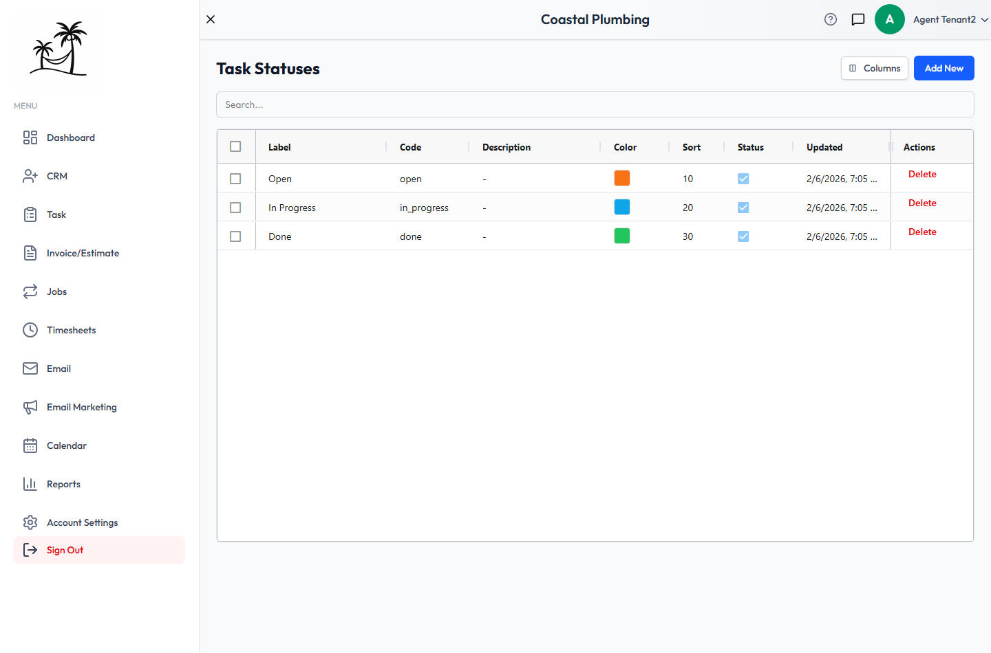Close the sidebar with the X icon
Viewport: 991px width, 653px height.
[211, 19]
